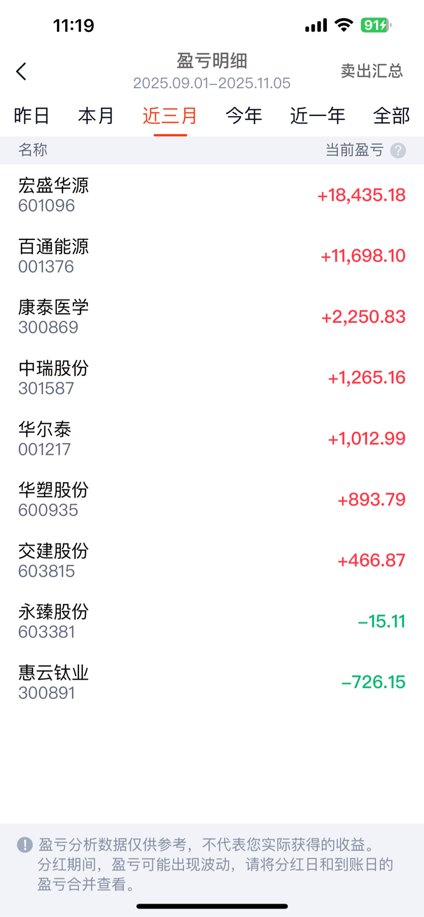The image size is (424, 917).
Task: Tap the 华尔泰 001217 row
Action: pos(212,439)
